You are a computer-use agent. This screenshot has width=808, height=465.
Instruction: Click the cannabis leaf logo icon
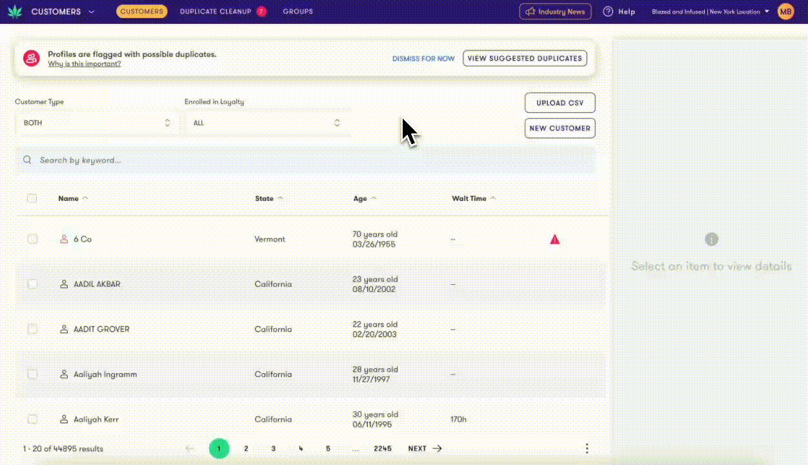coord(14,12)
